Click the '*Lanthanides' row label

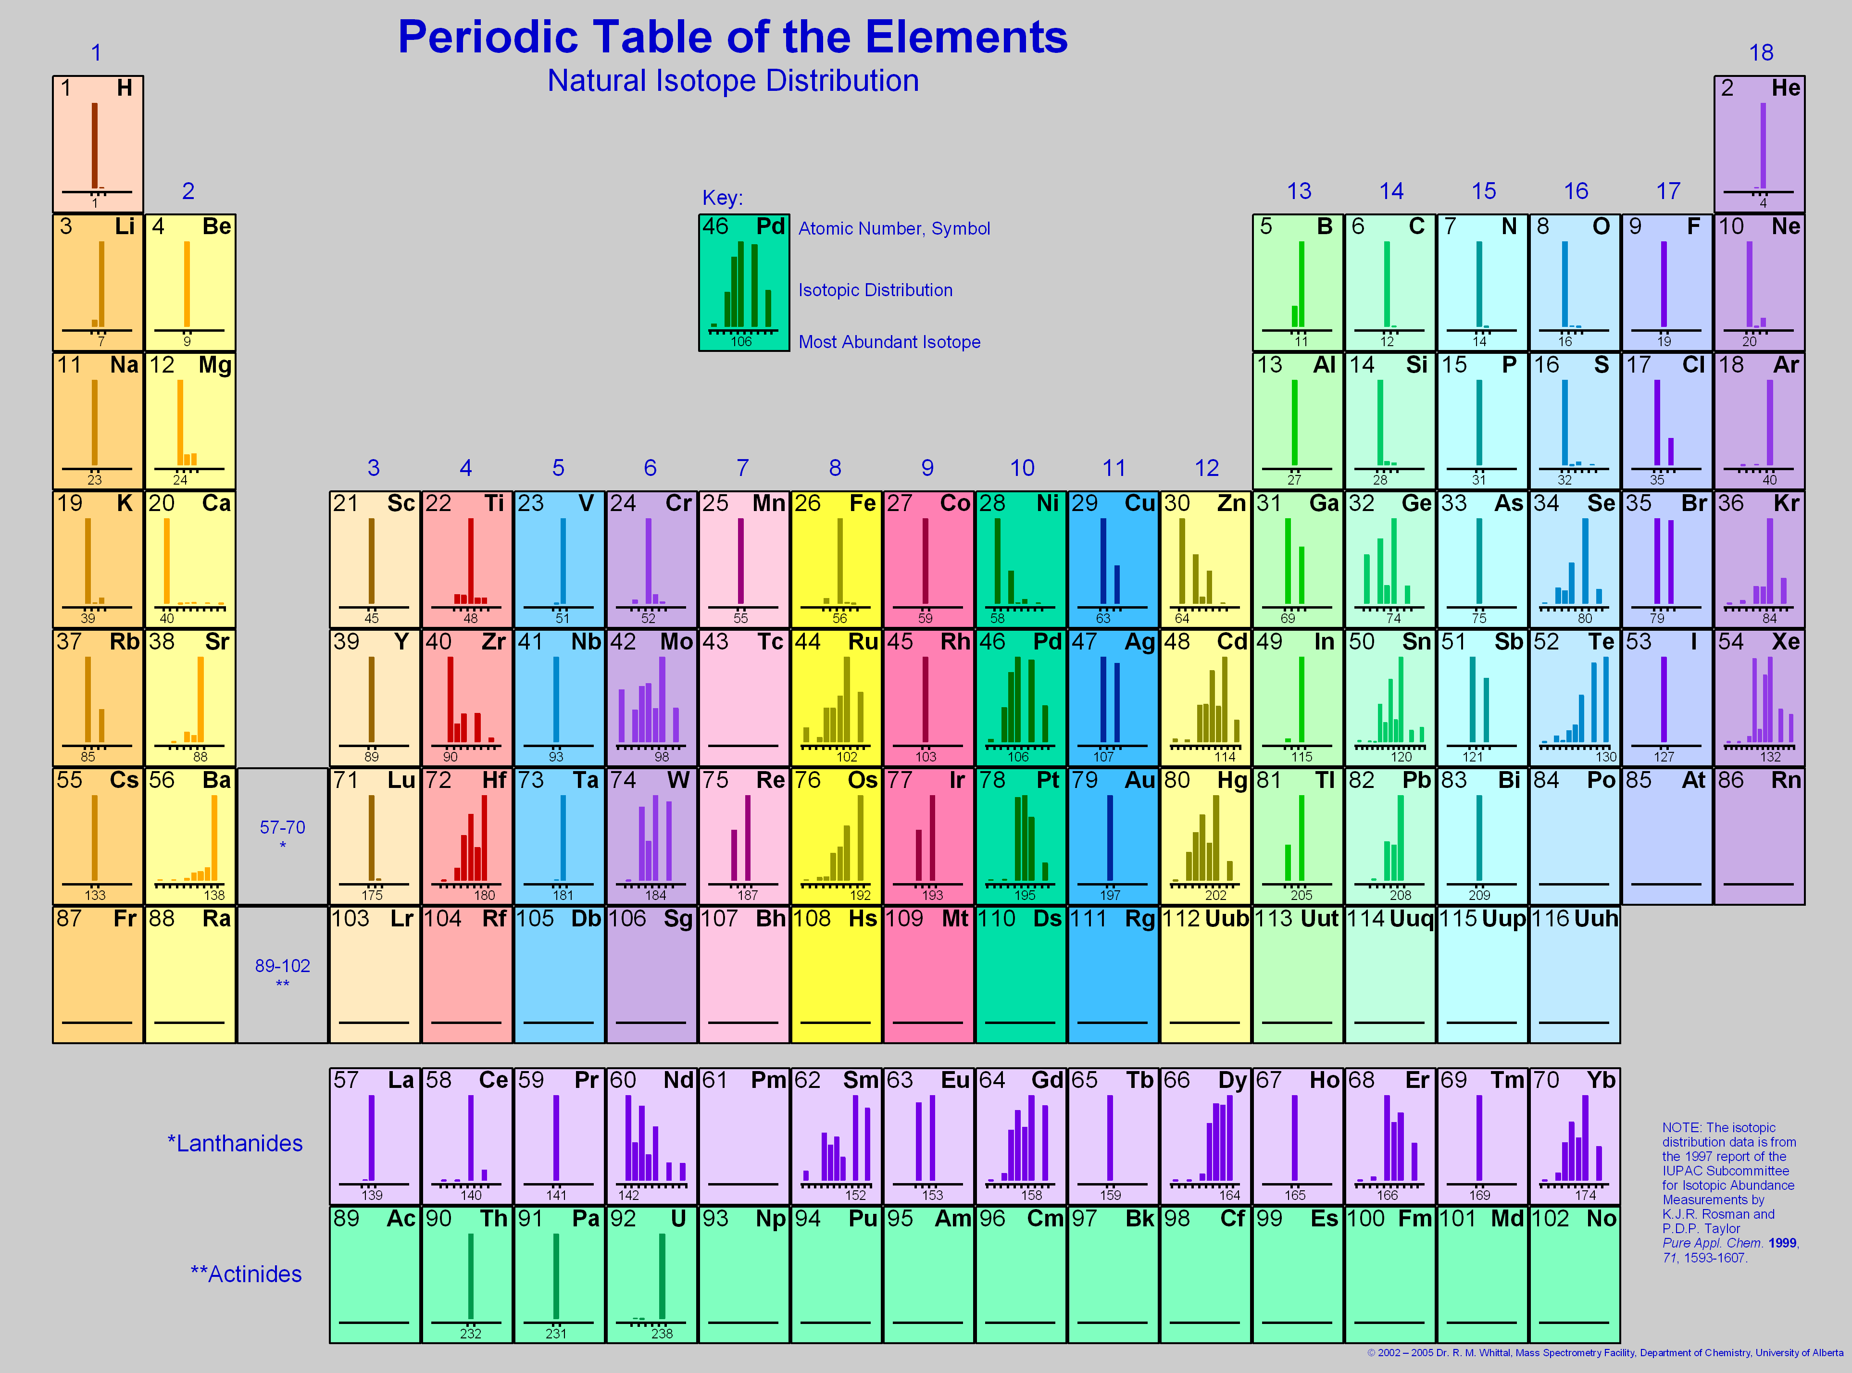tap(235, 1144)
